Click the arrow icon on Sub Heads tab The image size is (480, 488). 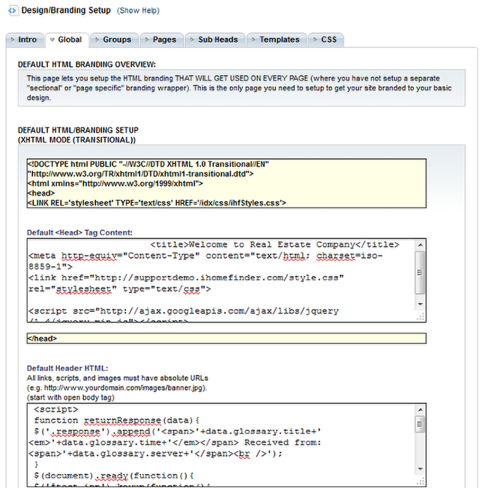pyautogui.click(x=192, y=40)
